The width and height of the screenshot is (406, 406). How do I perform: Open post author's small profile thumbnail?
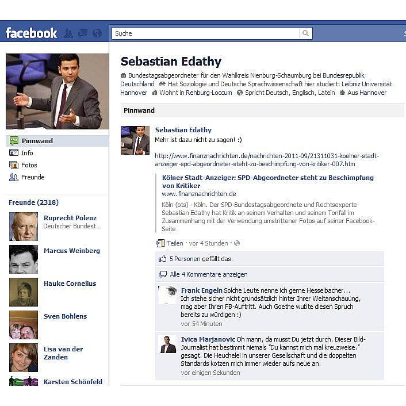(135, 140)
